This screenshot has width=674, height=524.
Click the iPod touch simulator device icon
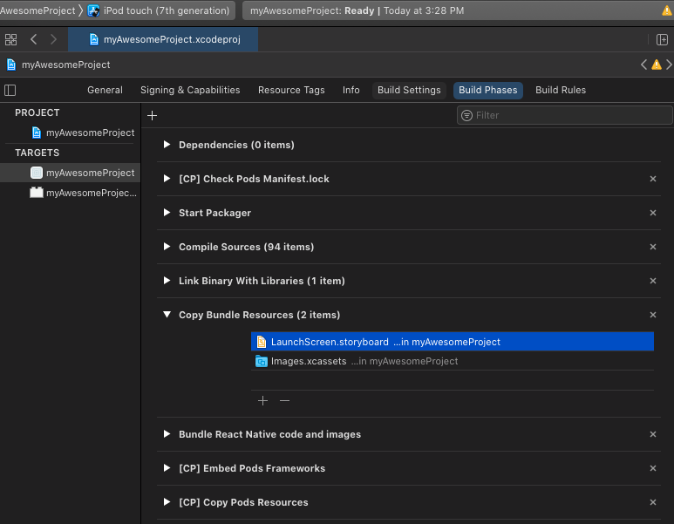click(x=93, y=10)
